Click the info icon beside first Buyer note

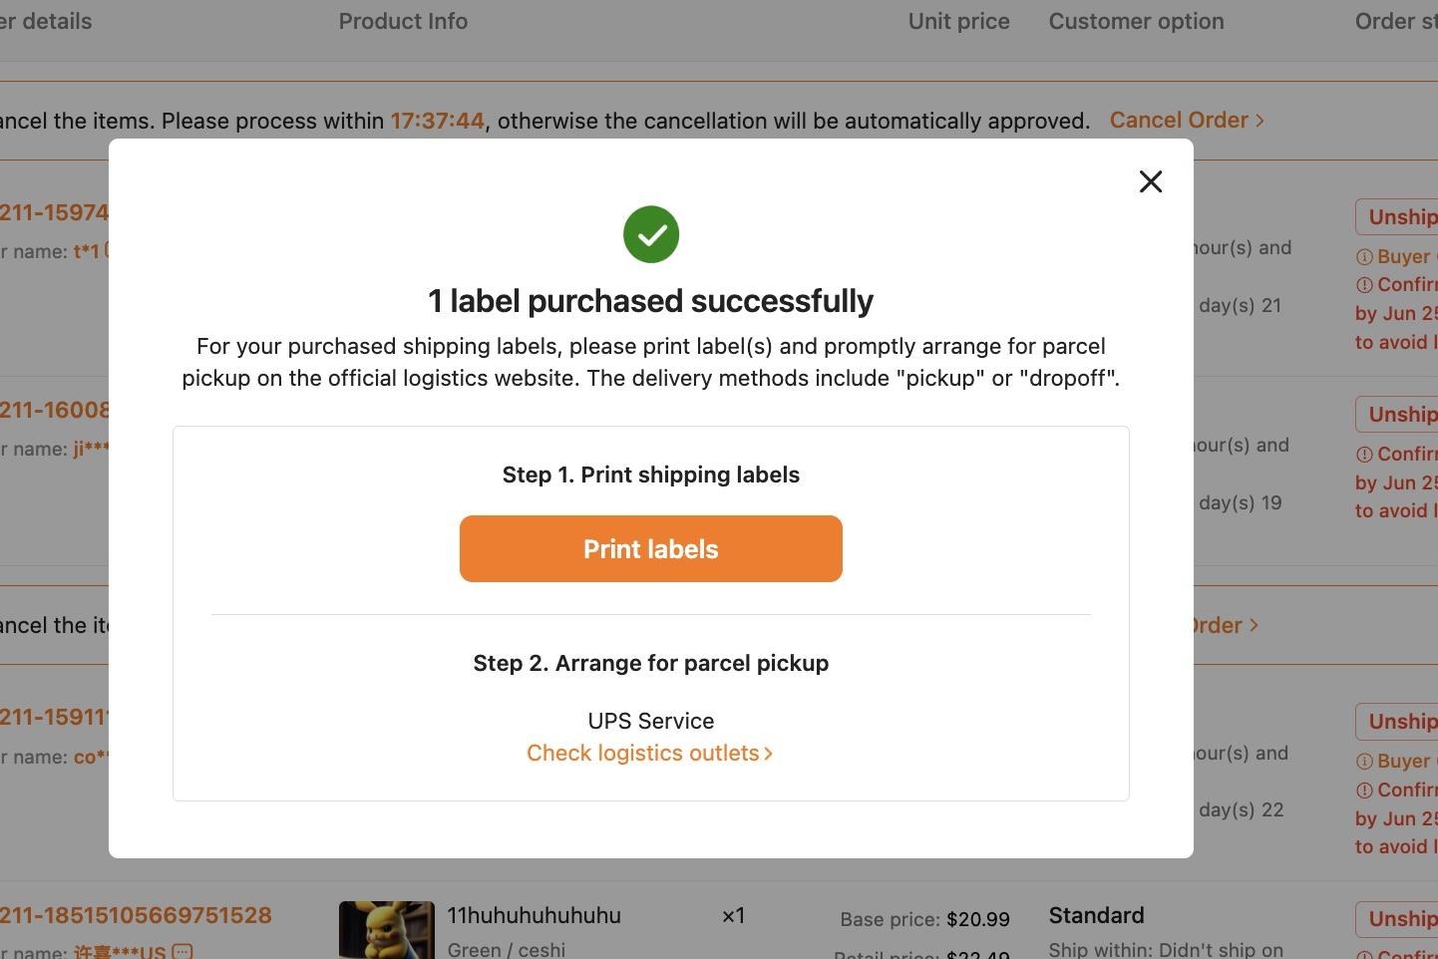1364,257
